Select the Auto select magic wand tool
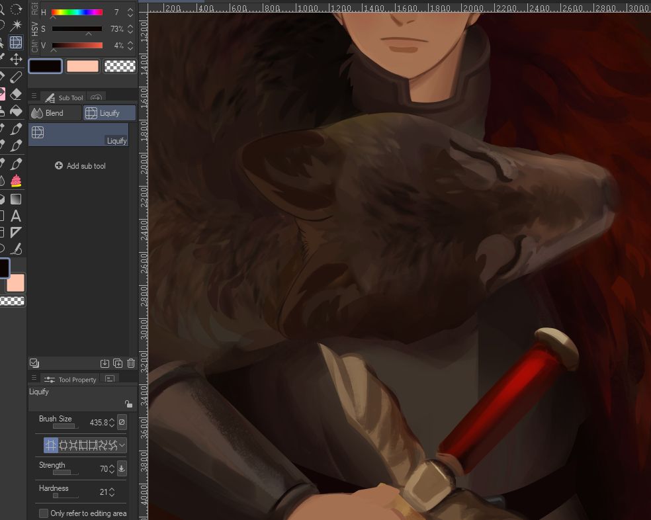Screen dimensions: 651x520 (16, 25)
